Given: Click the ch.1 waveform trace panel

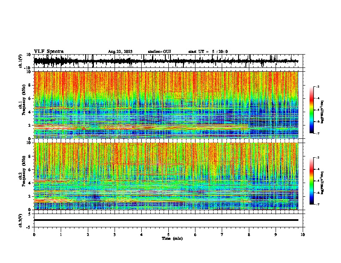Looking at the screenshot, I should (x=169, y=61).
